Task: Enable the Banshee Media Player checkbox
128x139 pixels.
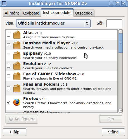Action: pyautogui.click(x=9, y=45)
